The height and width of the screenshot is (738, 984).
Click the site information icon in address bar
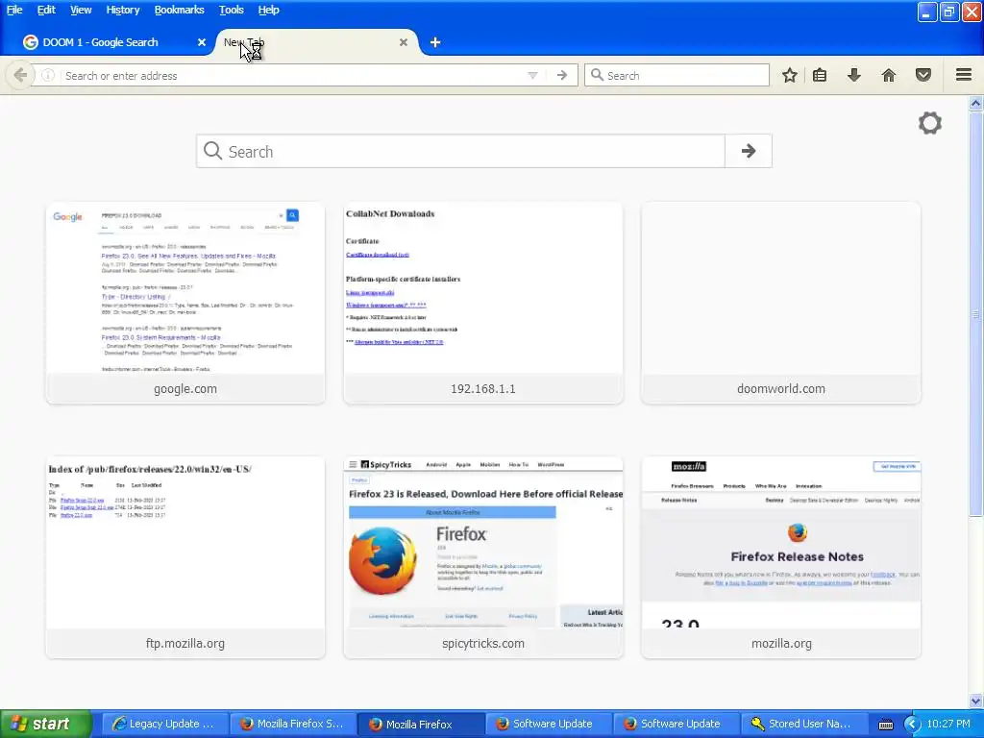pos(48,75)
